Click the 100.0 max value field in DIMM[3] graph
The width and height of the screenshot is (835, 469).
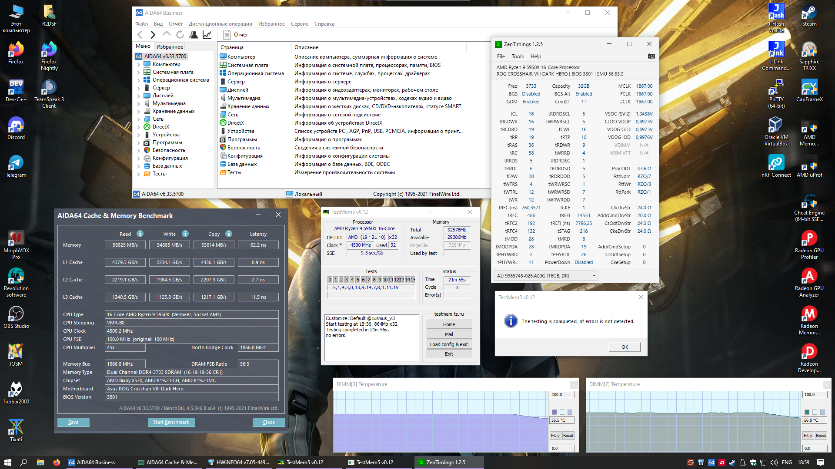point(562,395)
